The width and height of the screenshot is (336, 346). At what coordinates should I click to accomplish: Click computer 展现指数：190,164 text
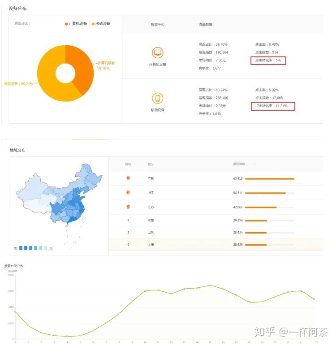[213, 52]
